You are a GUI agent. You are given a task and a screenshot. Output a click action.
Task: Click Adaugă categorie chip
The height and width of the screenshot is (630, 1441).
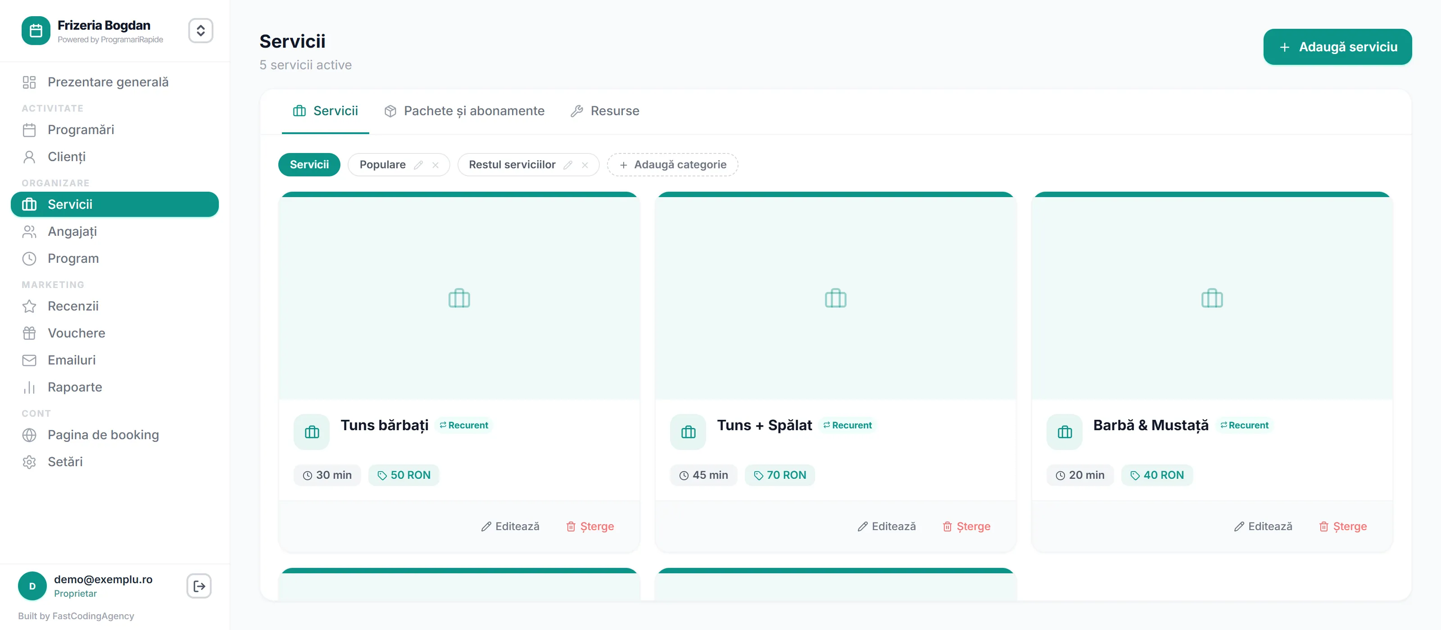coord(672,164)
